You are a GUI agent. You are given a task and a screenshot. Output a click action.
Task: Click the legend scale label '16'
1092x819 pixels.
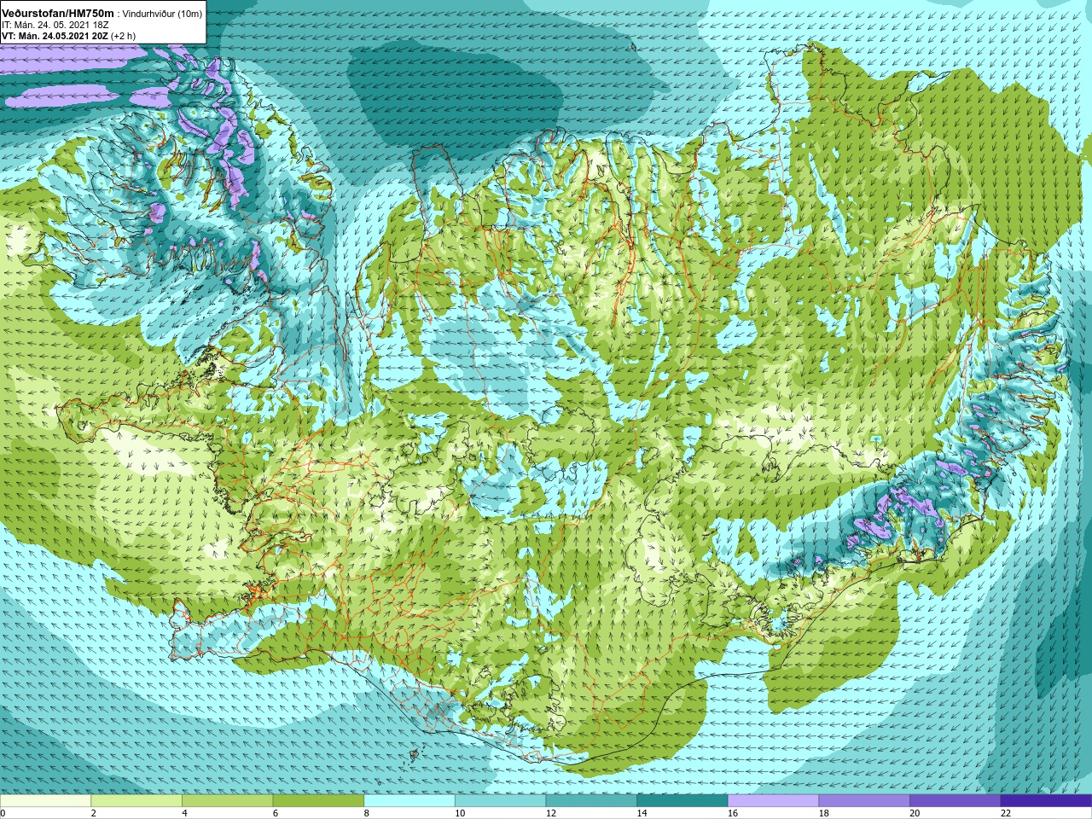point(733,813)
